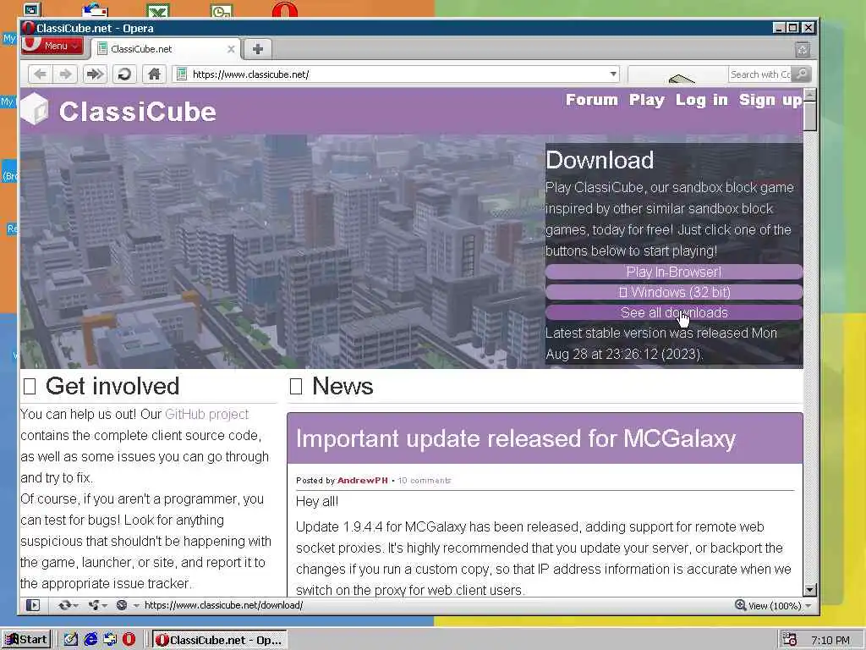Click the Download heading text
This screenshot has height=650, width=866.
[x=600, y=160]
